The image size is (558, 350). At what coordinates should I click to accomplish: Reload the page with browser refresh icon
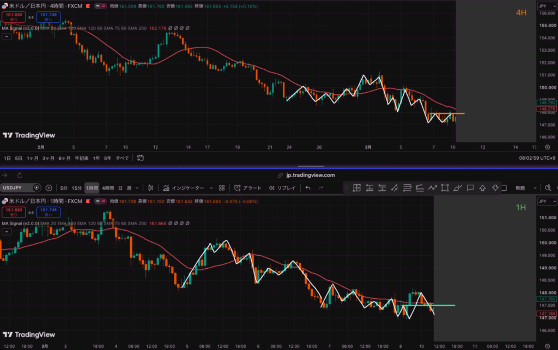coord(19,175)
